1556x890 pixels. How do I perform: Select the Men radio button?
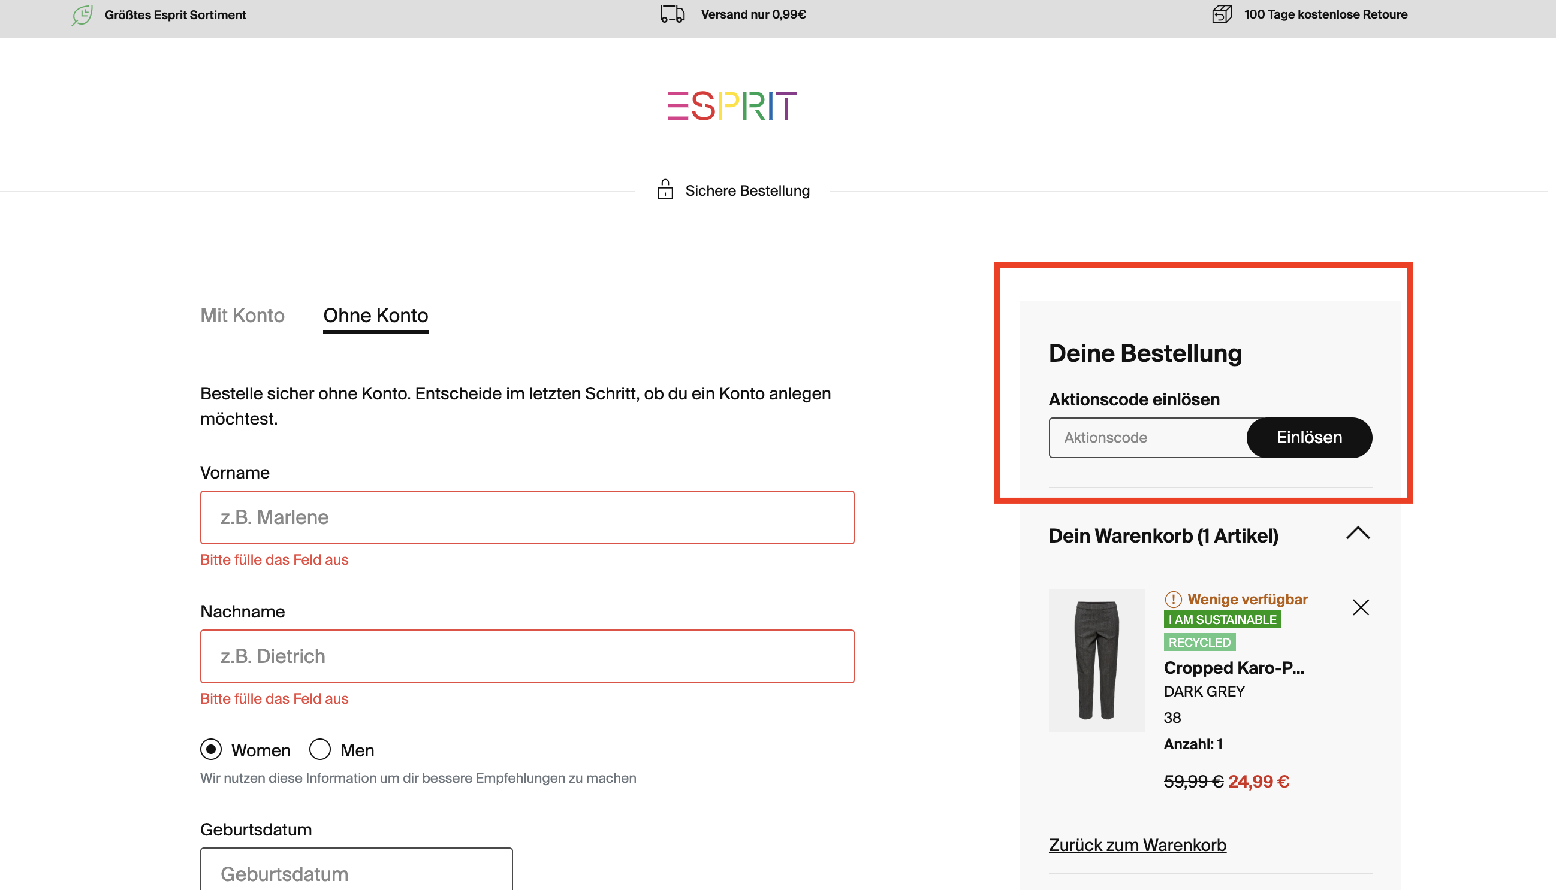[x=320, y=749]
